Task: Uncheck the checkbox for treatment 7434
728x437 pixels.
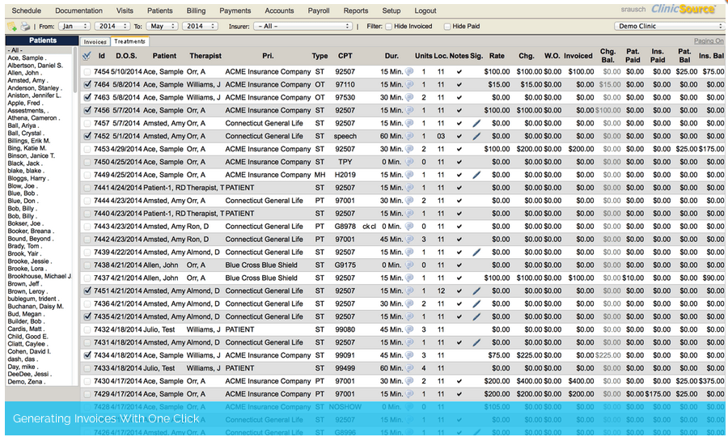Action: point(87,355)
